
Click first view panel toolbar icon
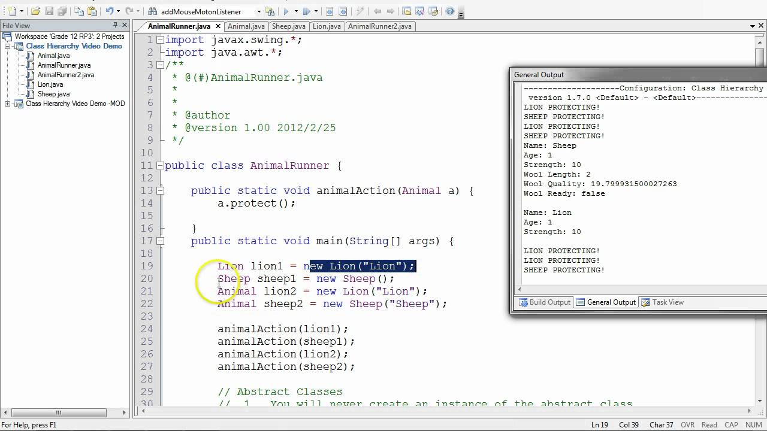point(406,11)
